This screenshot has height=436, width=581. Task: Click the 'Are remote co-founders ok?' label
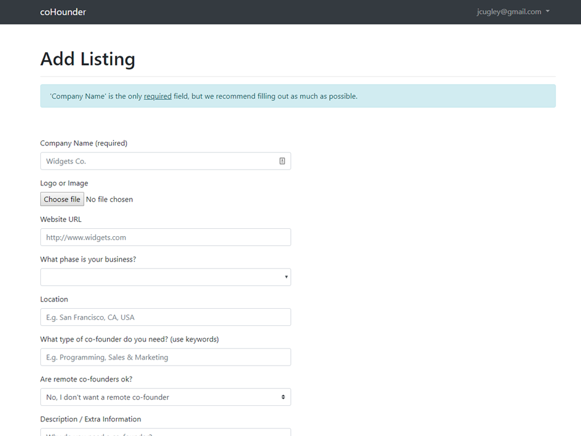[86, 379]
